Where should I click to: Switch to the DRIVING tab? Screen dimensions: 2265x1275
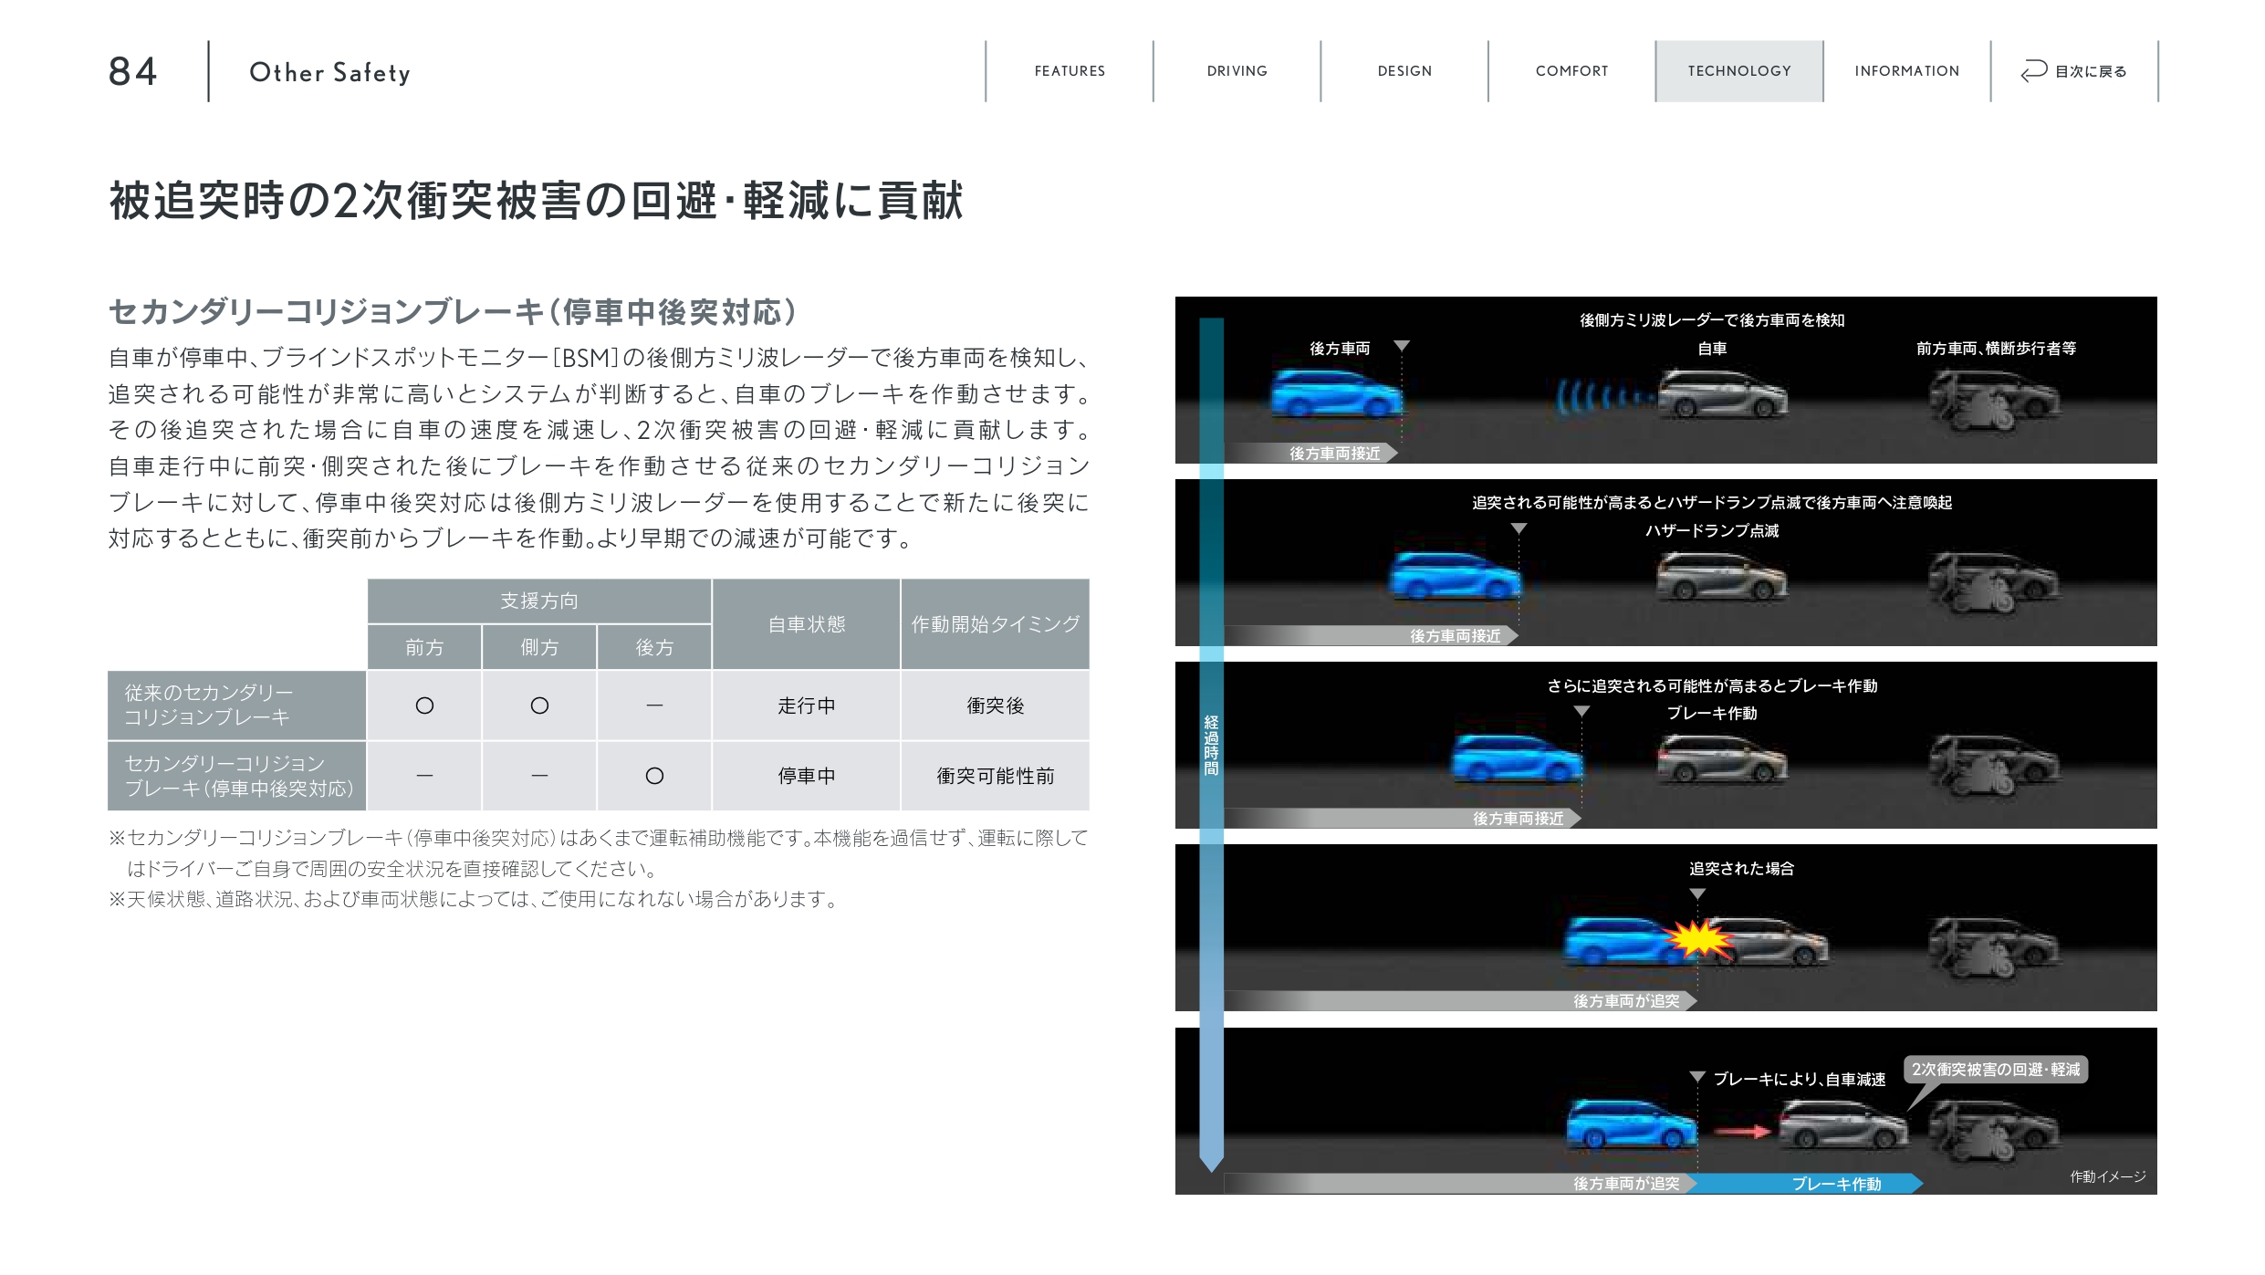1237,71
